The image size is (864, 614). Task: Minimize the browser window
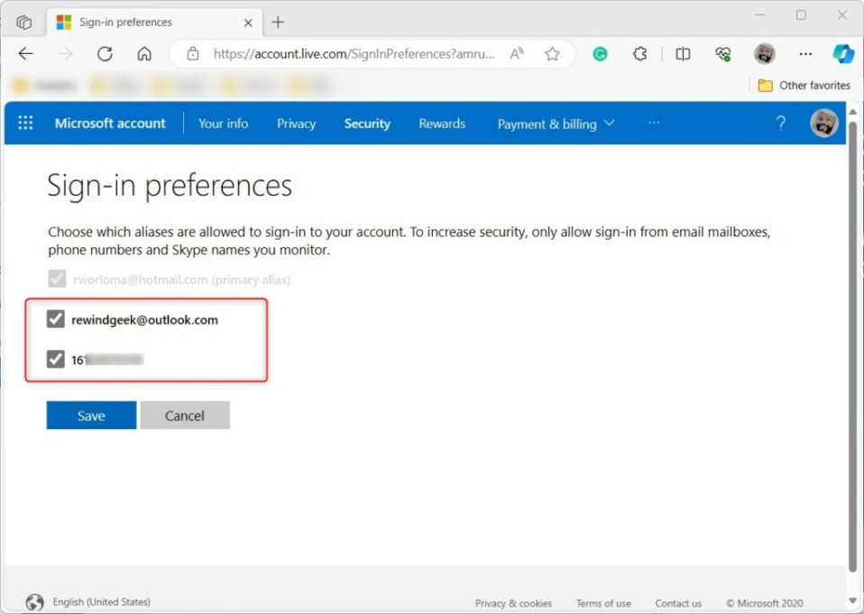(x=760, y=14)
